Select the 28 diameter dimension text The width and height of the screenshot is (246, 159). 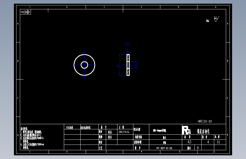(118, 66)
